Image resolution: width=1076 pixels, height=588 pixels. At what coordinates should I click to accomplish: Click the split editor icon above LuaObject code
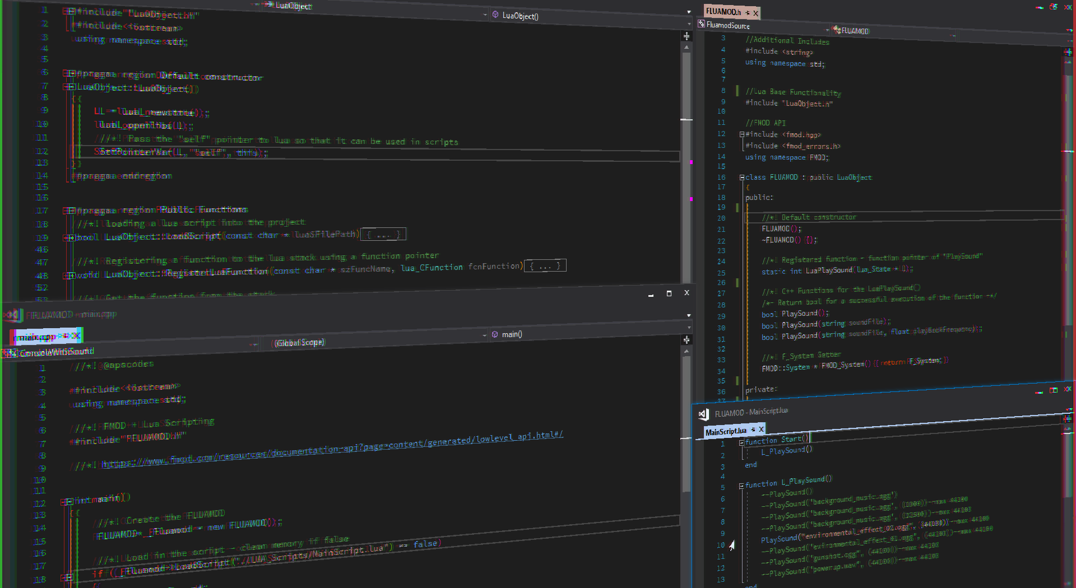(687, 36)
